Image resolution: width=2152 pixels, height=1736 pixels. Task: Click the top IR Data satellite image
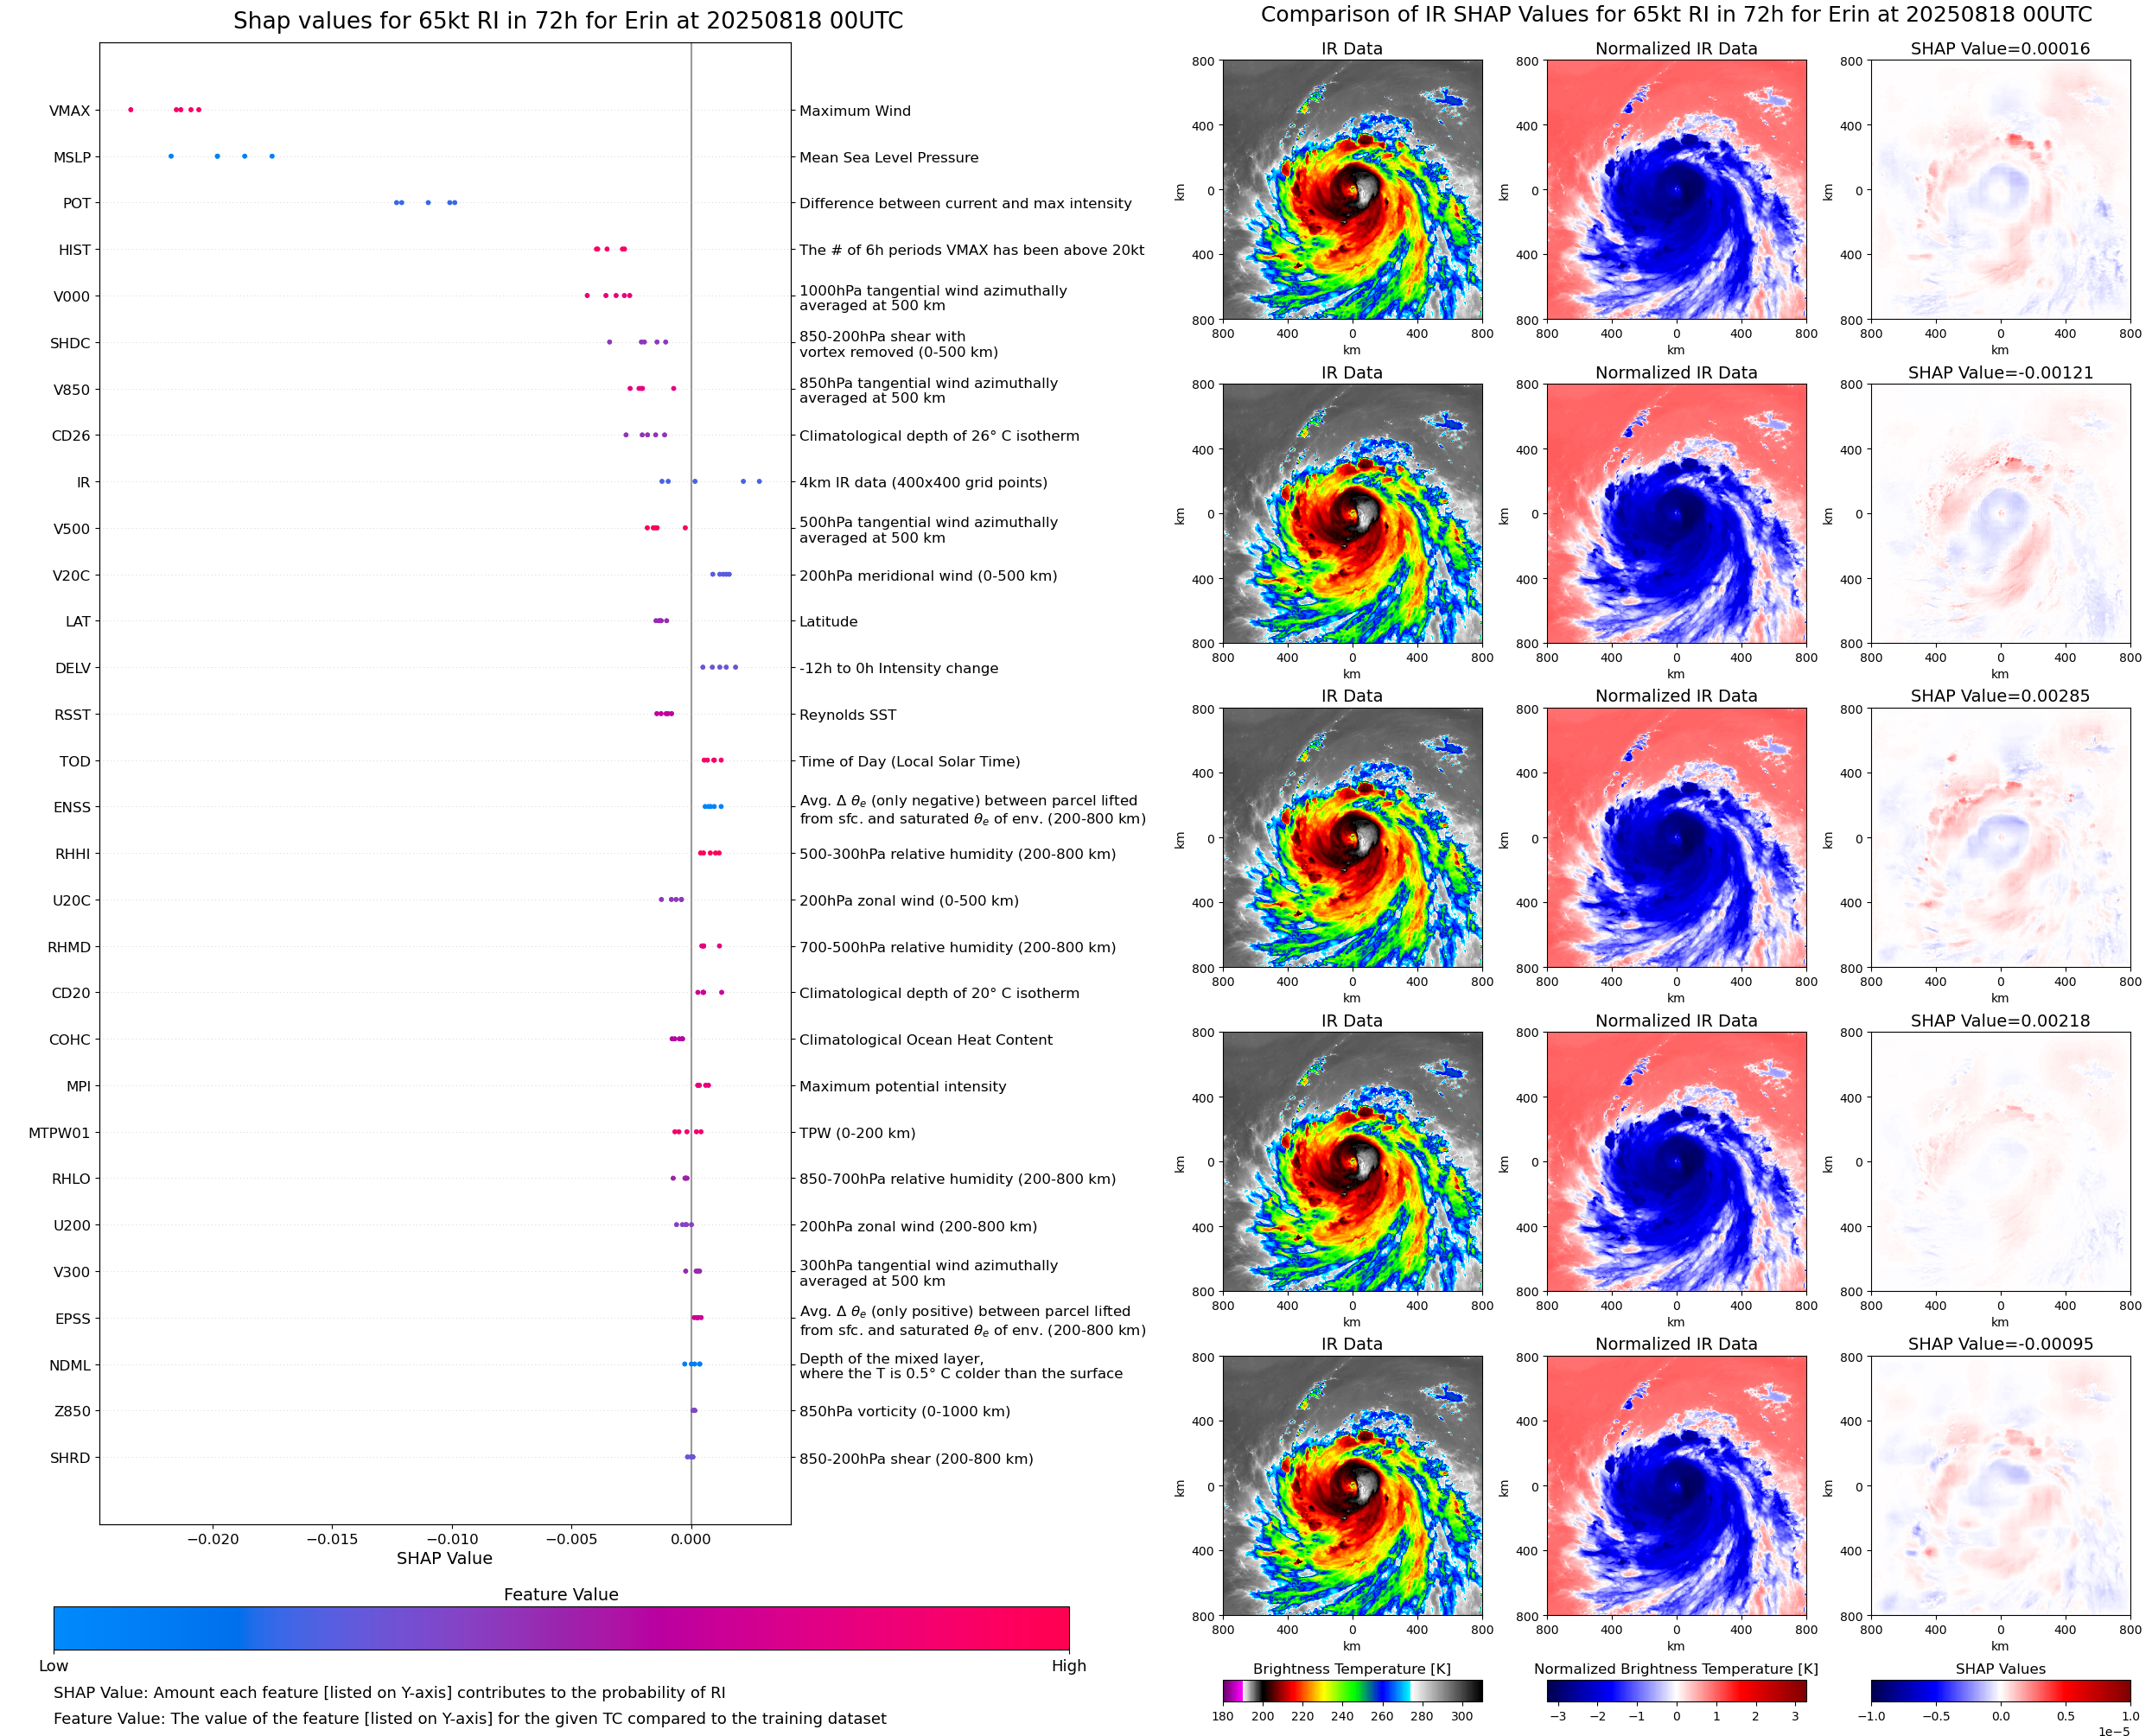(x=1352, y=190)
